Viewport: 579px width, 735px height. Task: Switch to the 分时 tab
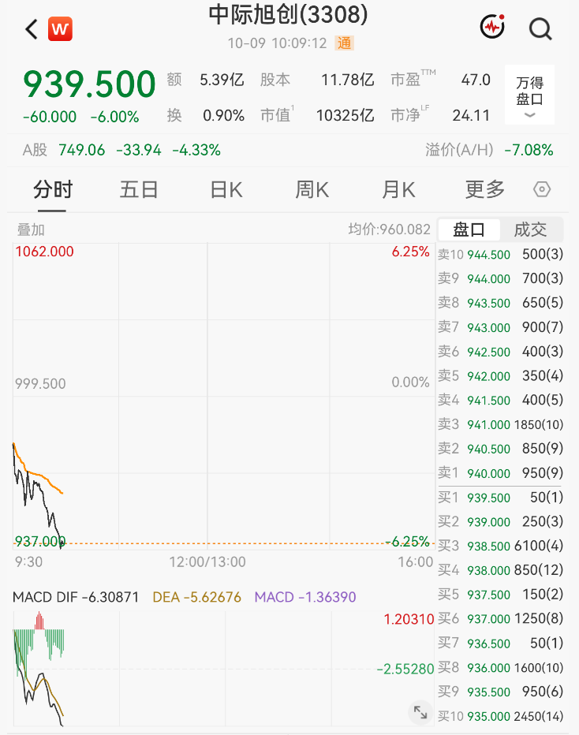(53, 190)
